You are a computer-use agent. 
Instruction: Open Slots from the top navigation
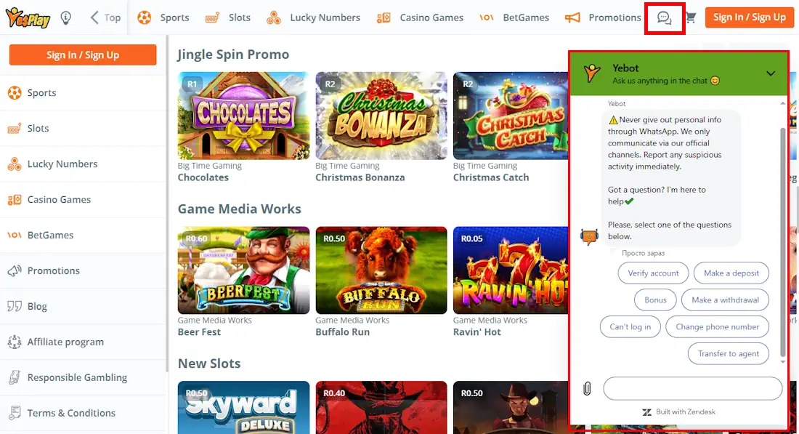click(239, 17)
